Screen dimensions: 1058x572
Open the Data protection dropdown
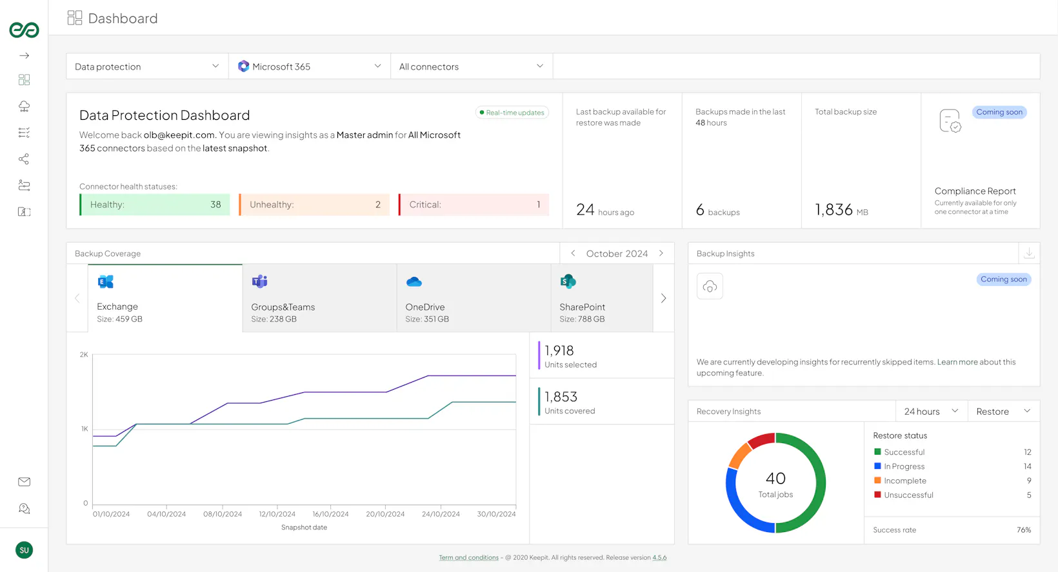(x=147, y=66)
